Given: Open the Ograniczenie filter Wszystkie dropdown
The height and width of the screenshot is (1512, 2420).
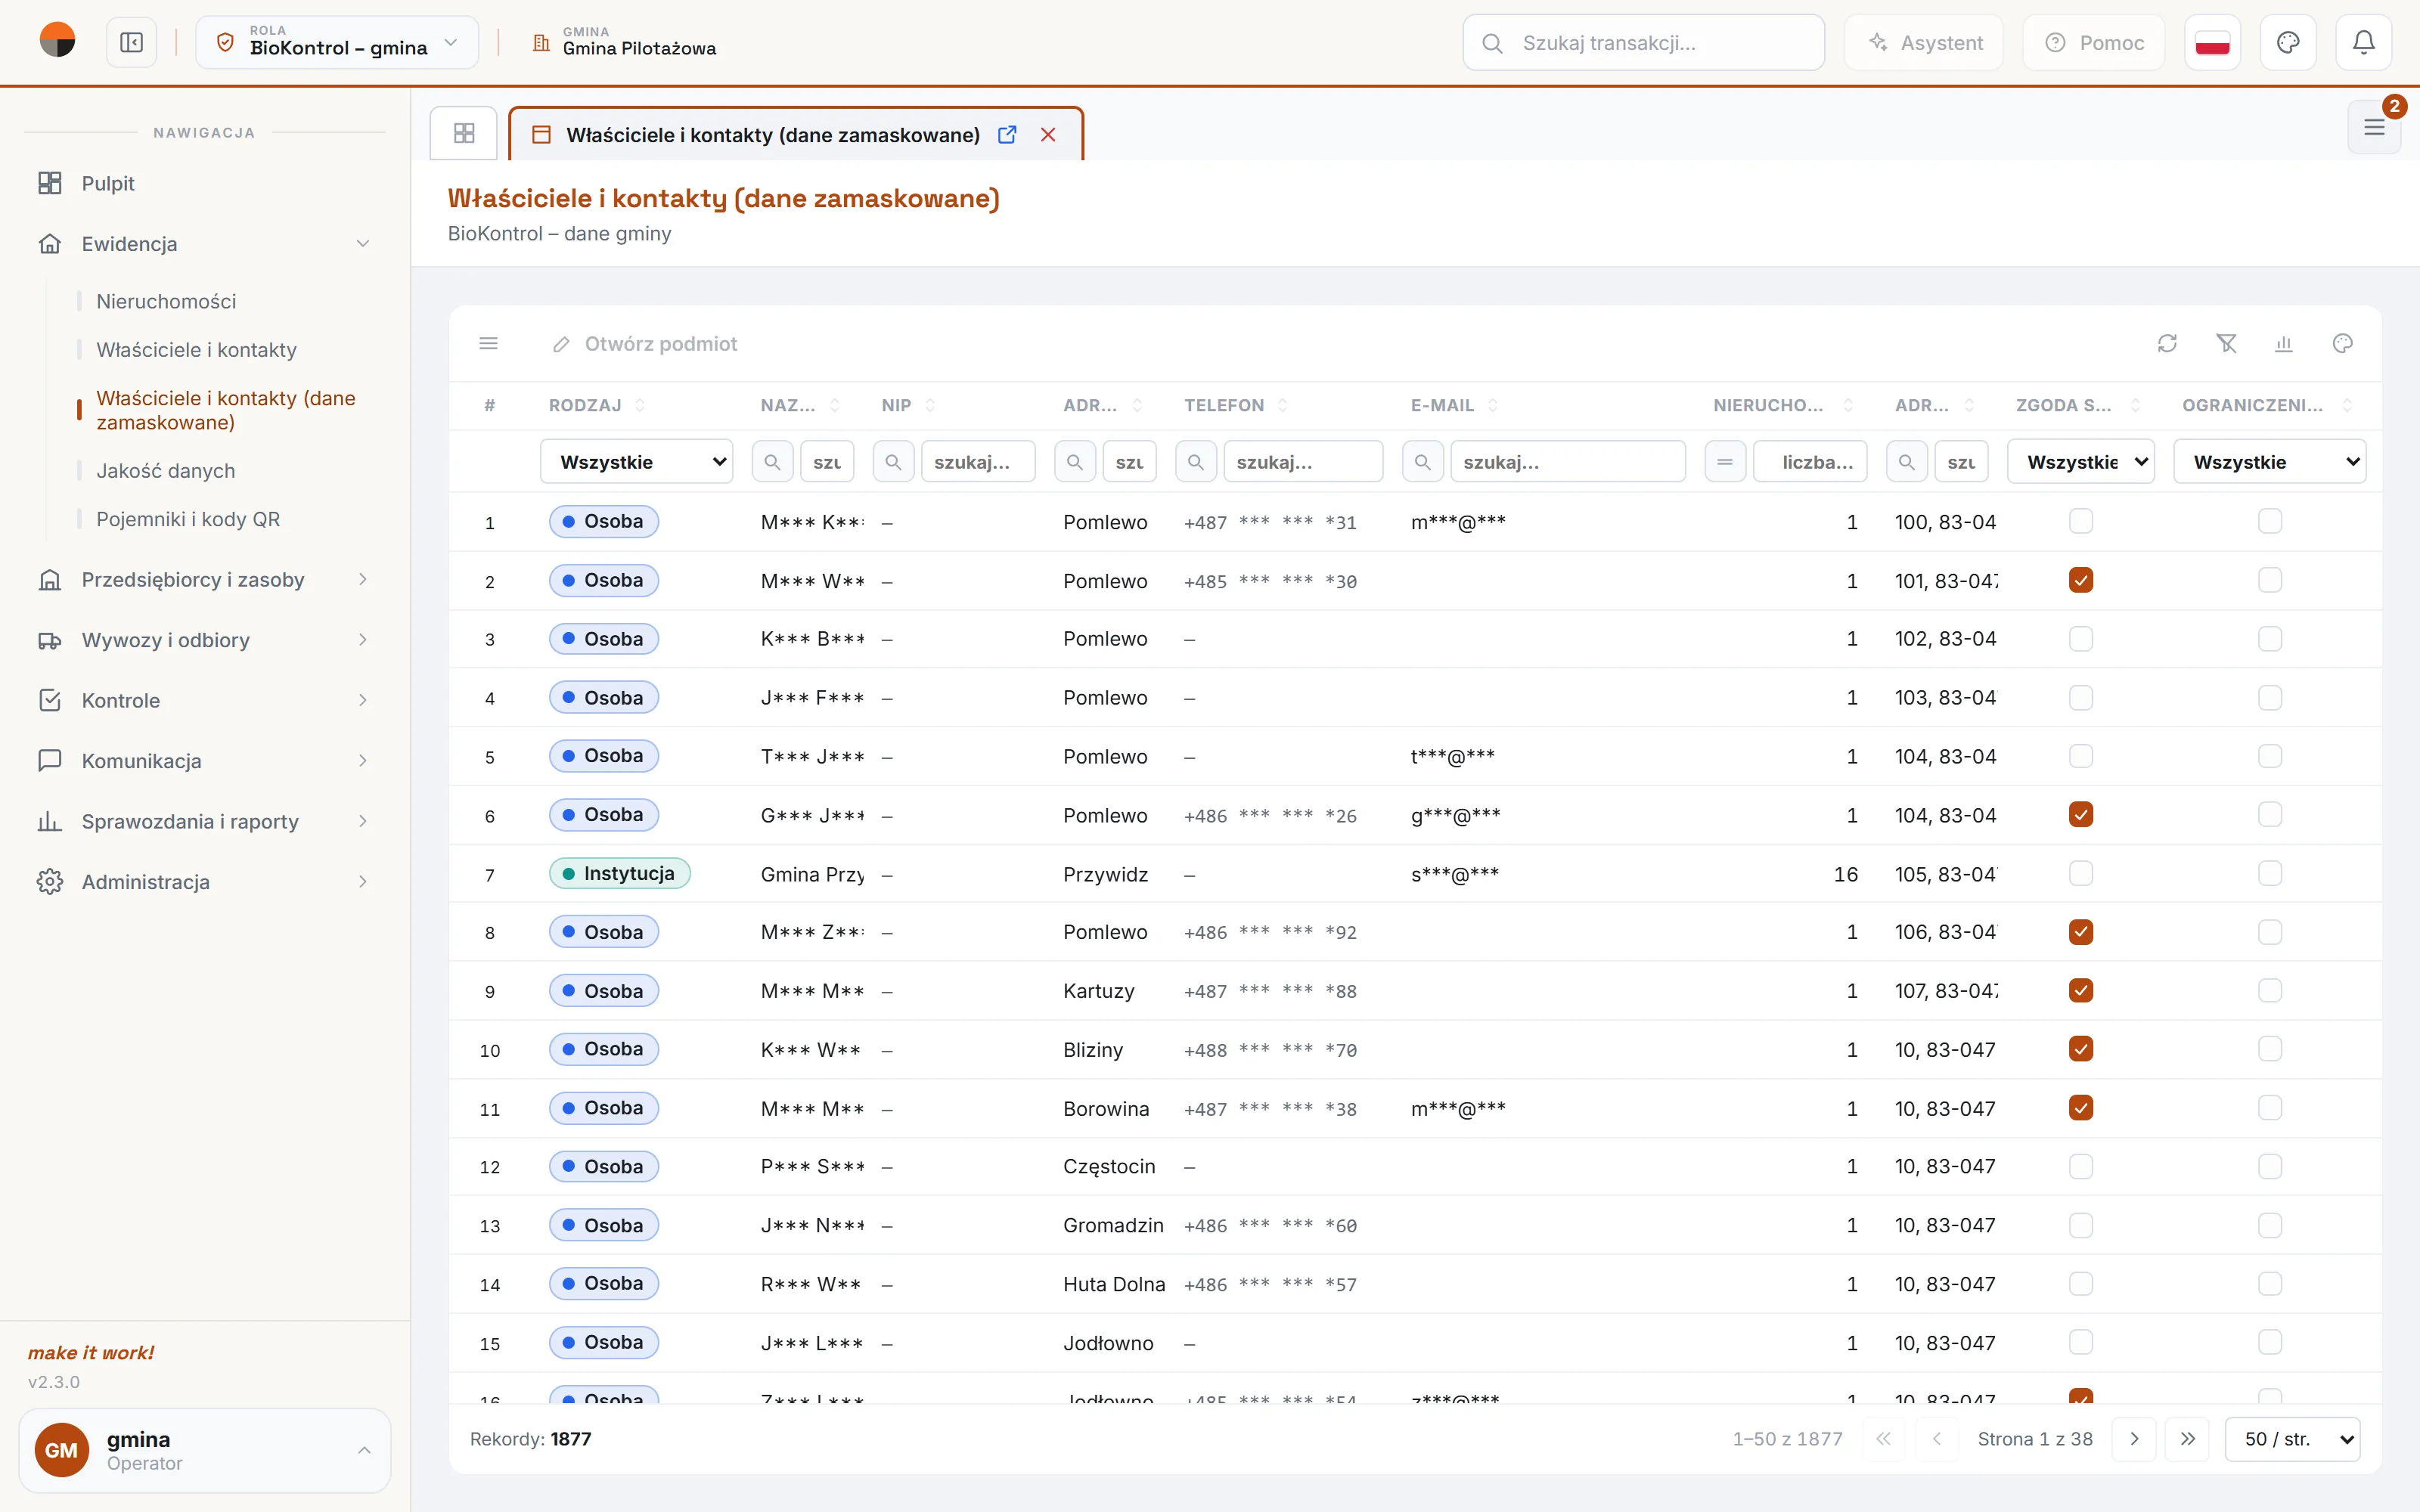Looking at the screenshot, I should point(2270,462).
